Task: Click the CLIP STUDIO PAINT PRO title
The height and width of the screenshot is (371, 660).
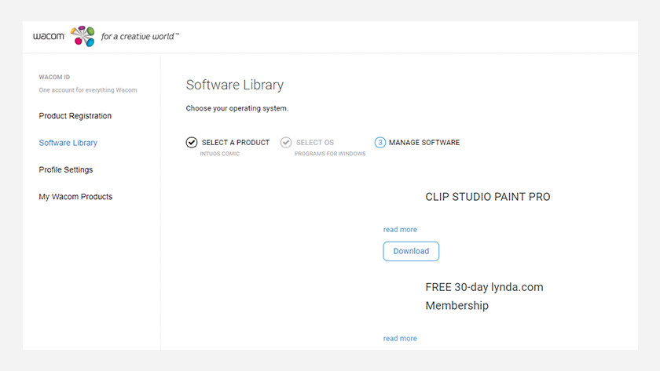Action: pos(487,197)
